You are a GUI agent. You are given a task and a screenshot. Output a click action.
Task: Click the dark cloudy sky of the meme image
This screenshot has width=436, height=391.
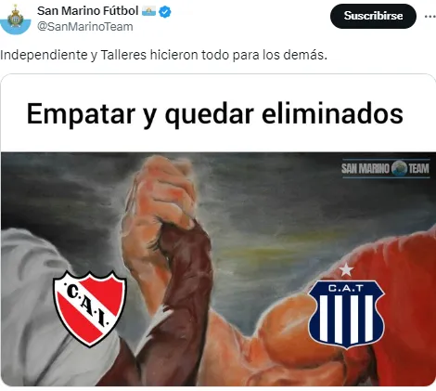pyautogui.click(x=278, y=198)
